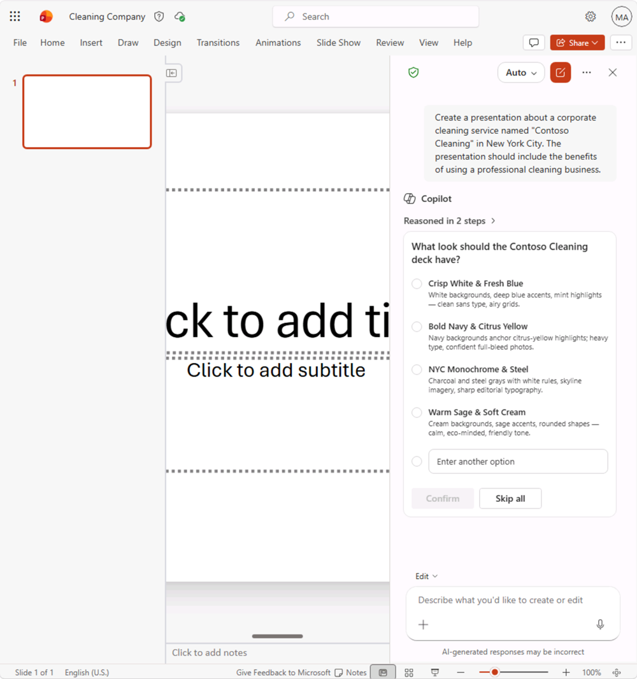Screen dimensions: 637x679
Task: Close the Copilot pane
Action: tap(612, 73)
